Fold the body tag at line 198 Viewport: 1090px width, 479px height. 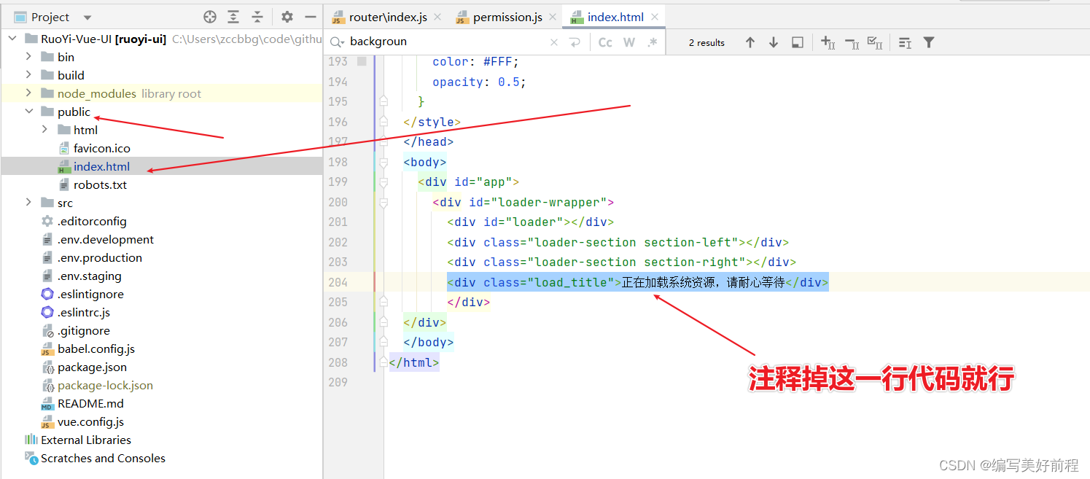(384, 162)
